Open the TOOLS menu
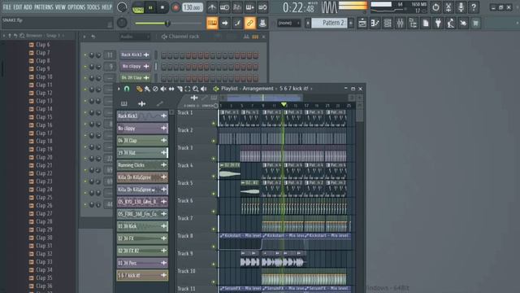 [x=93, y=7]
